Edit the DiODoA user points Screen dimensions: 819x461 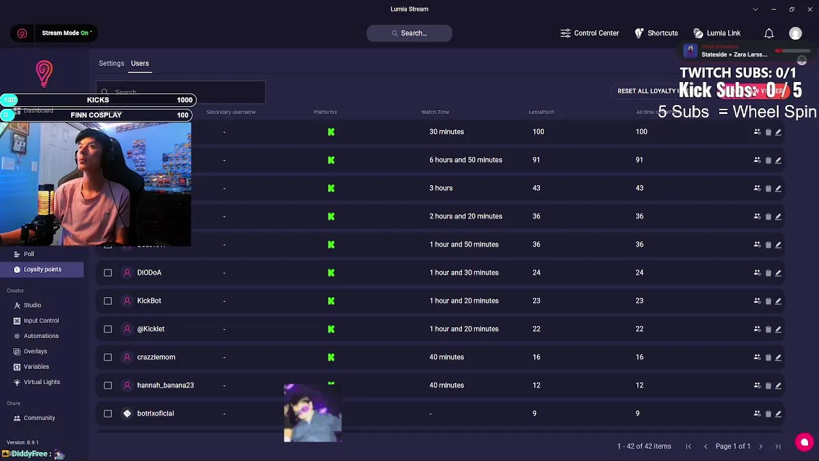pos(778,273)
